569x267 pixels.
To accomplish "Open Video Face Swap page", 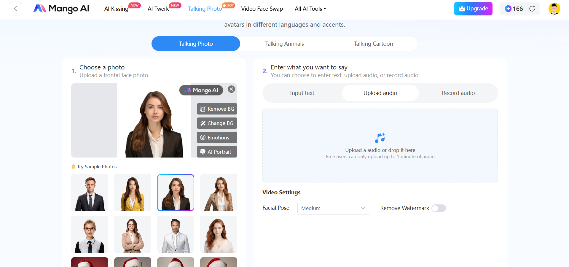I will click(262, 9).
